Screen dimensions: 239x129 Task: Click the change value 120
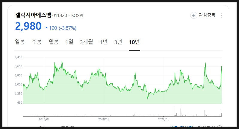(x=53, y=28)
